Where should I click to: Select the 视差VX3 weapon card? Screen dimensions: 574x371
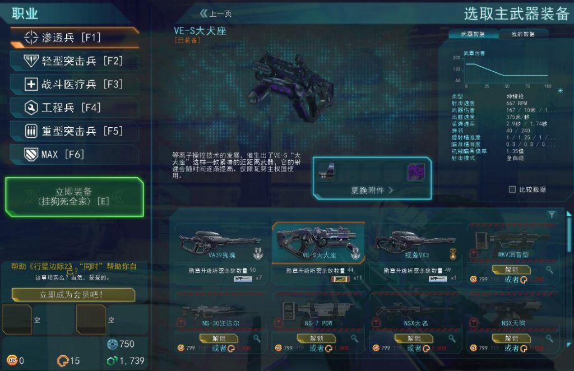click(415, 253)
